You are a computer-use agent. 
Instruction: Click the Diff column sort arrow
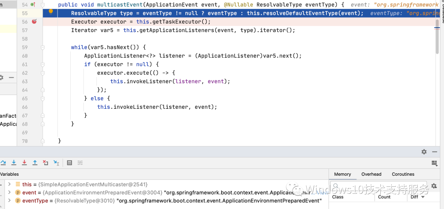coord(423,197)
